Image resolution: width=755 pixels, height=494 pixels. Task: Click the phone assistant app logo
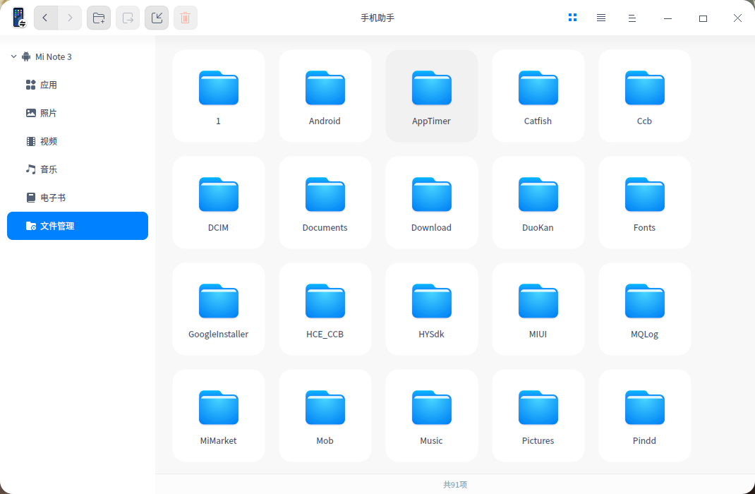(19, 18)
